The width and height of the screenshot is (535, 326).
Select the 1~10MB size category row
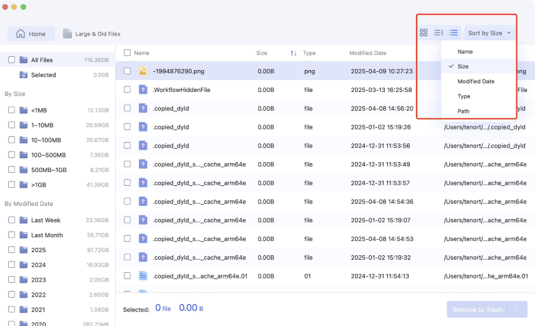tap(58, 125)
